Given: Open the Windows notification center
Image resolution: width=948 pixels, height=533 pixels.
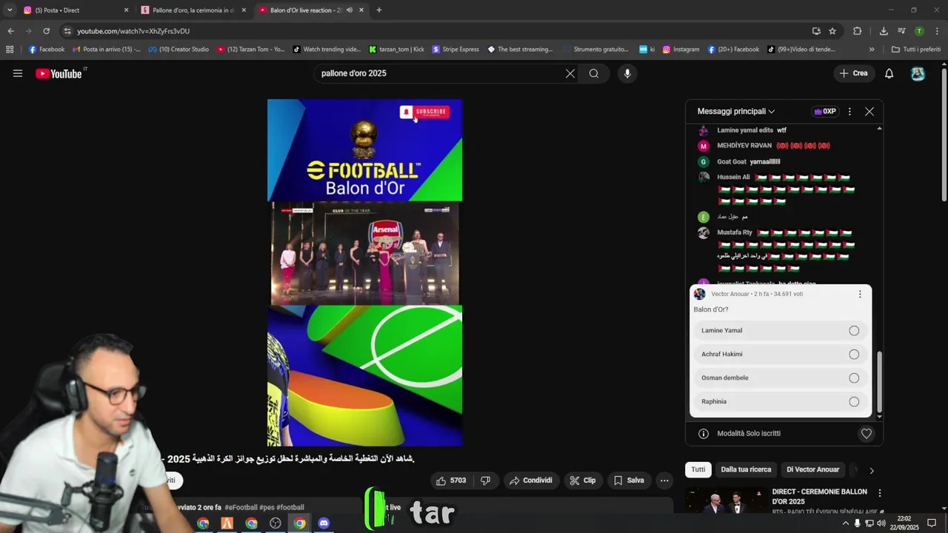Looking at the screenshot, I should (x=932, y=523).
